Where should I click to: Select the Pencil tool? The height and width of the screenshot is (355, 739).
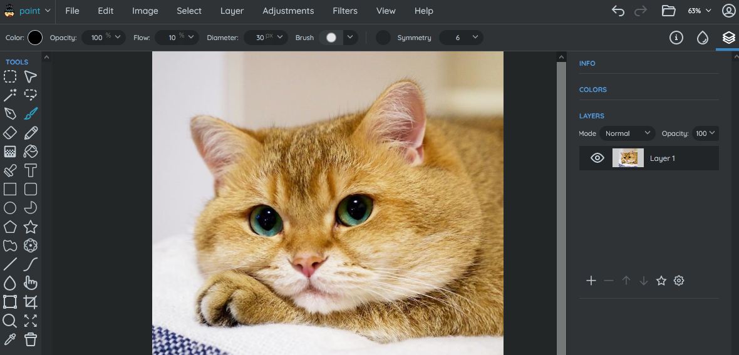(x=31, y=133)
